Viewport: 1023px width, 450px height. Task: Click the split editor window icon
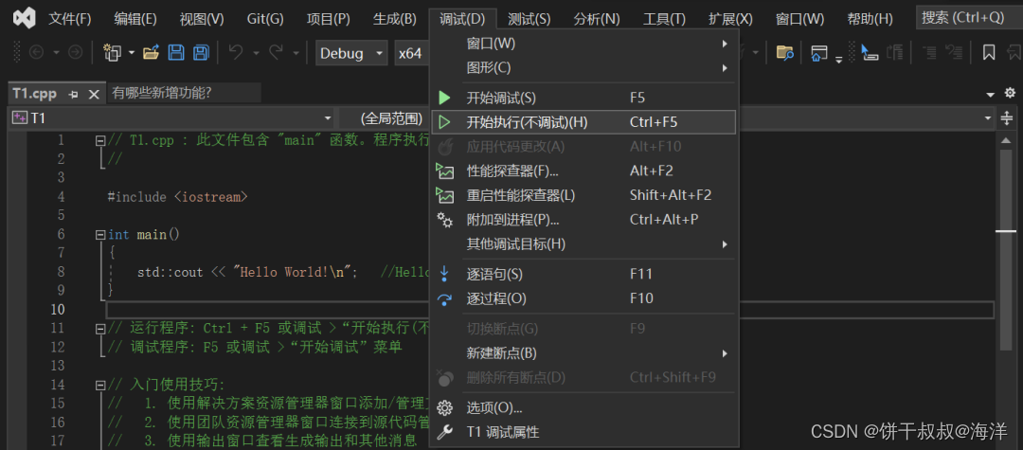1007,118
